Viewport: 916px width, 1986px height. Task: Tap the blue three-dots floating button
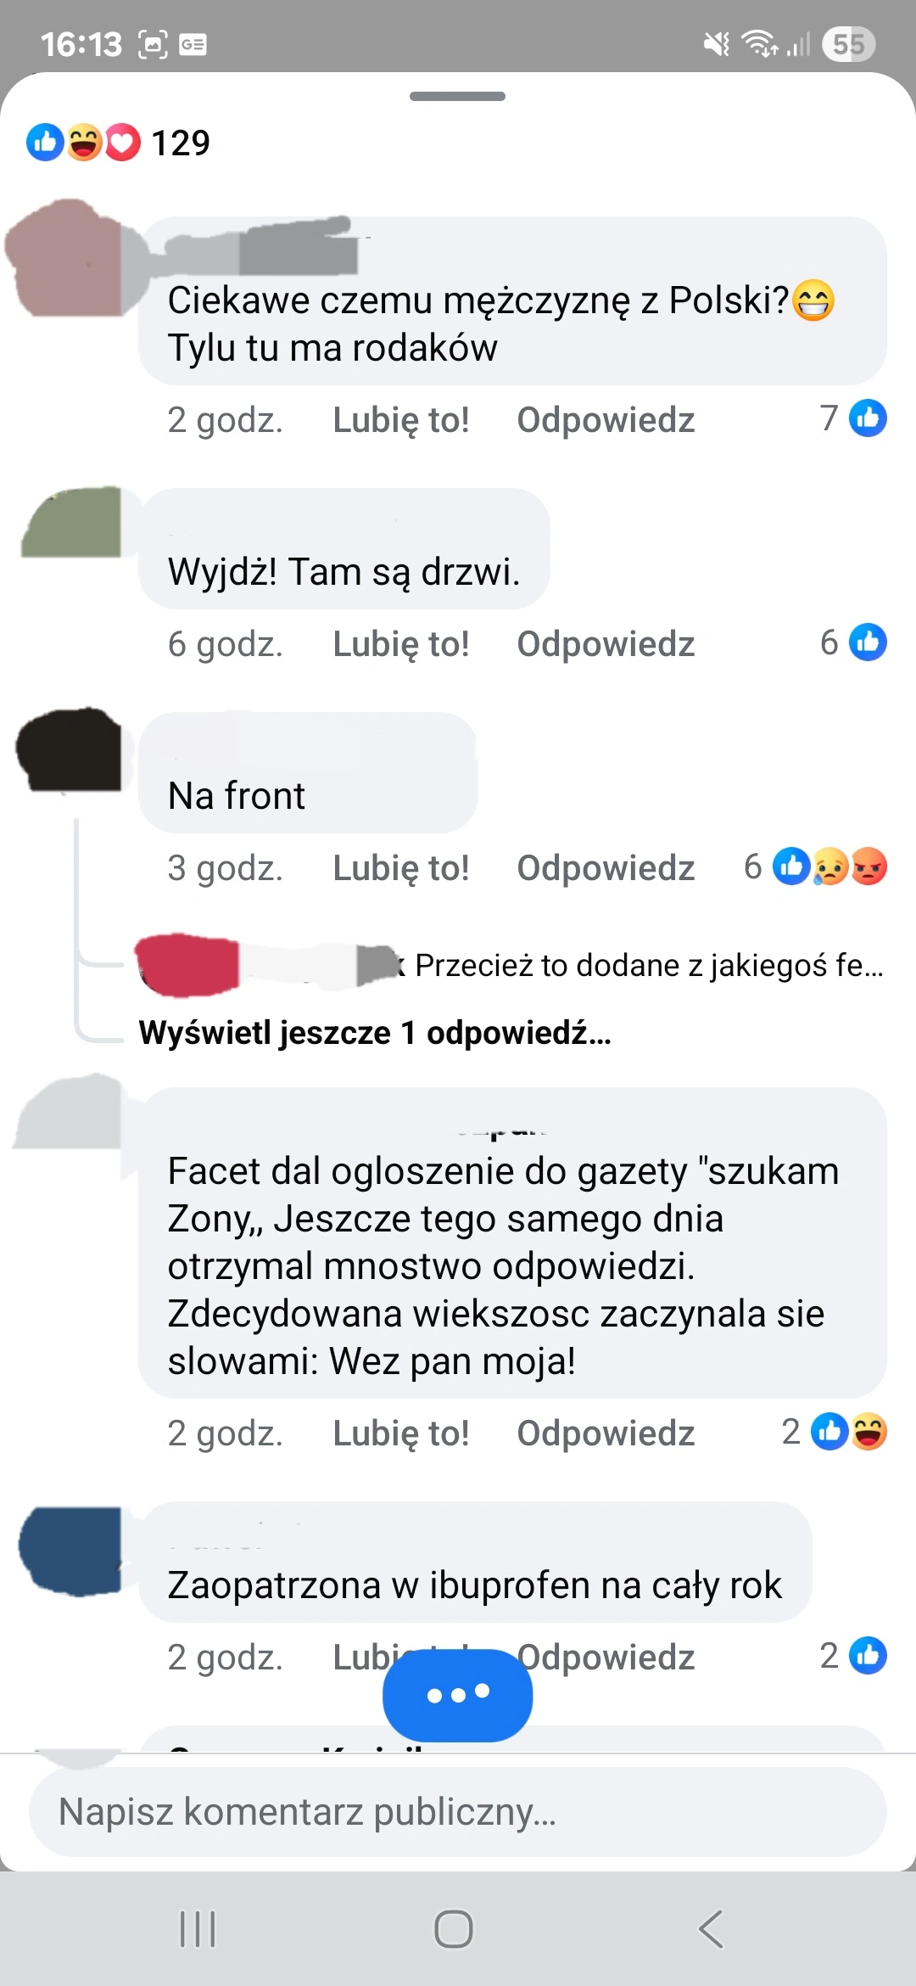458,1695
